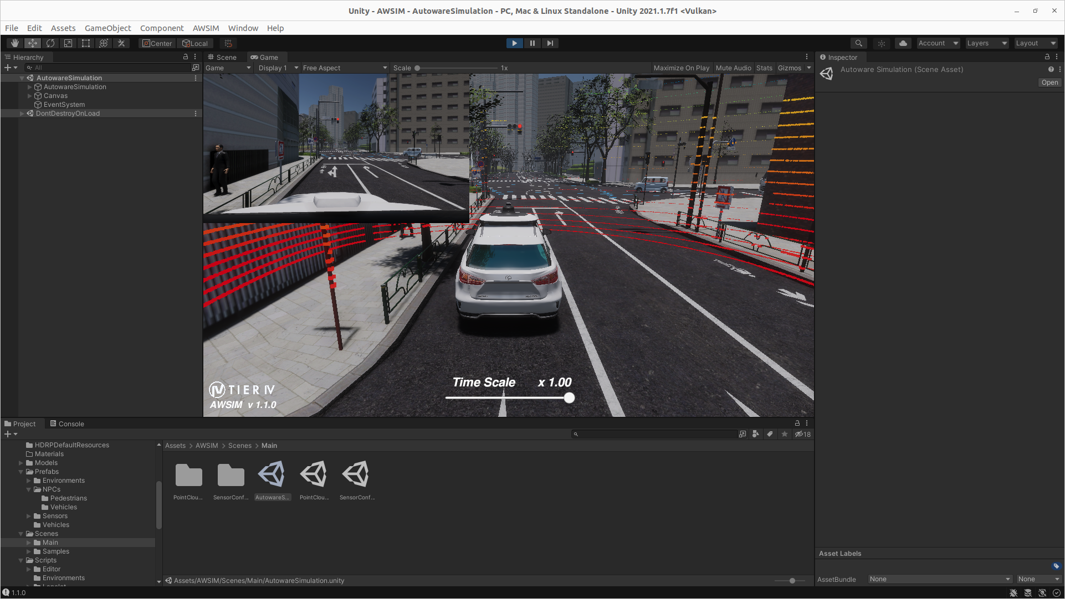Viewport: 1065px width, 599px height.
Task: Select the Hand tool in toolbar
Action: [15, 43]
